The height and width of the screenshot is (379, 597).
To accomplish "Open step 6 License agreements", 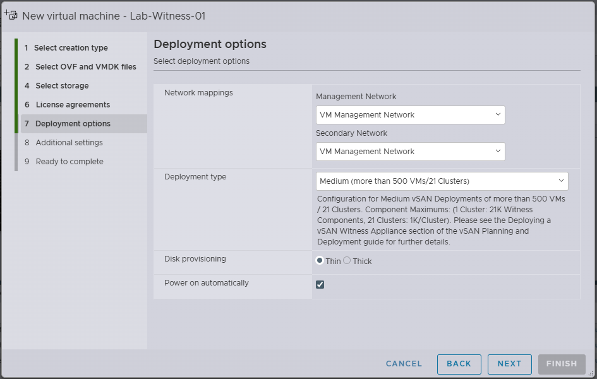I will [73, 105].
